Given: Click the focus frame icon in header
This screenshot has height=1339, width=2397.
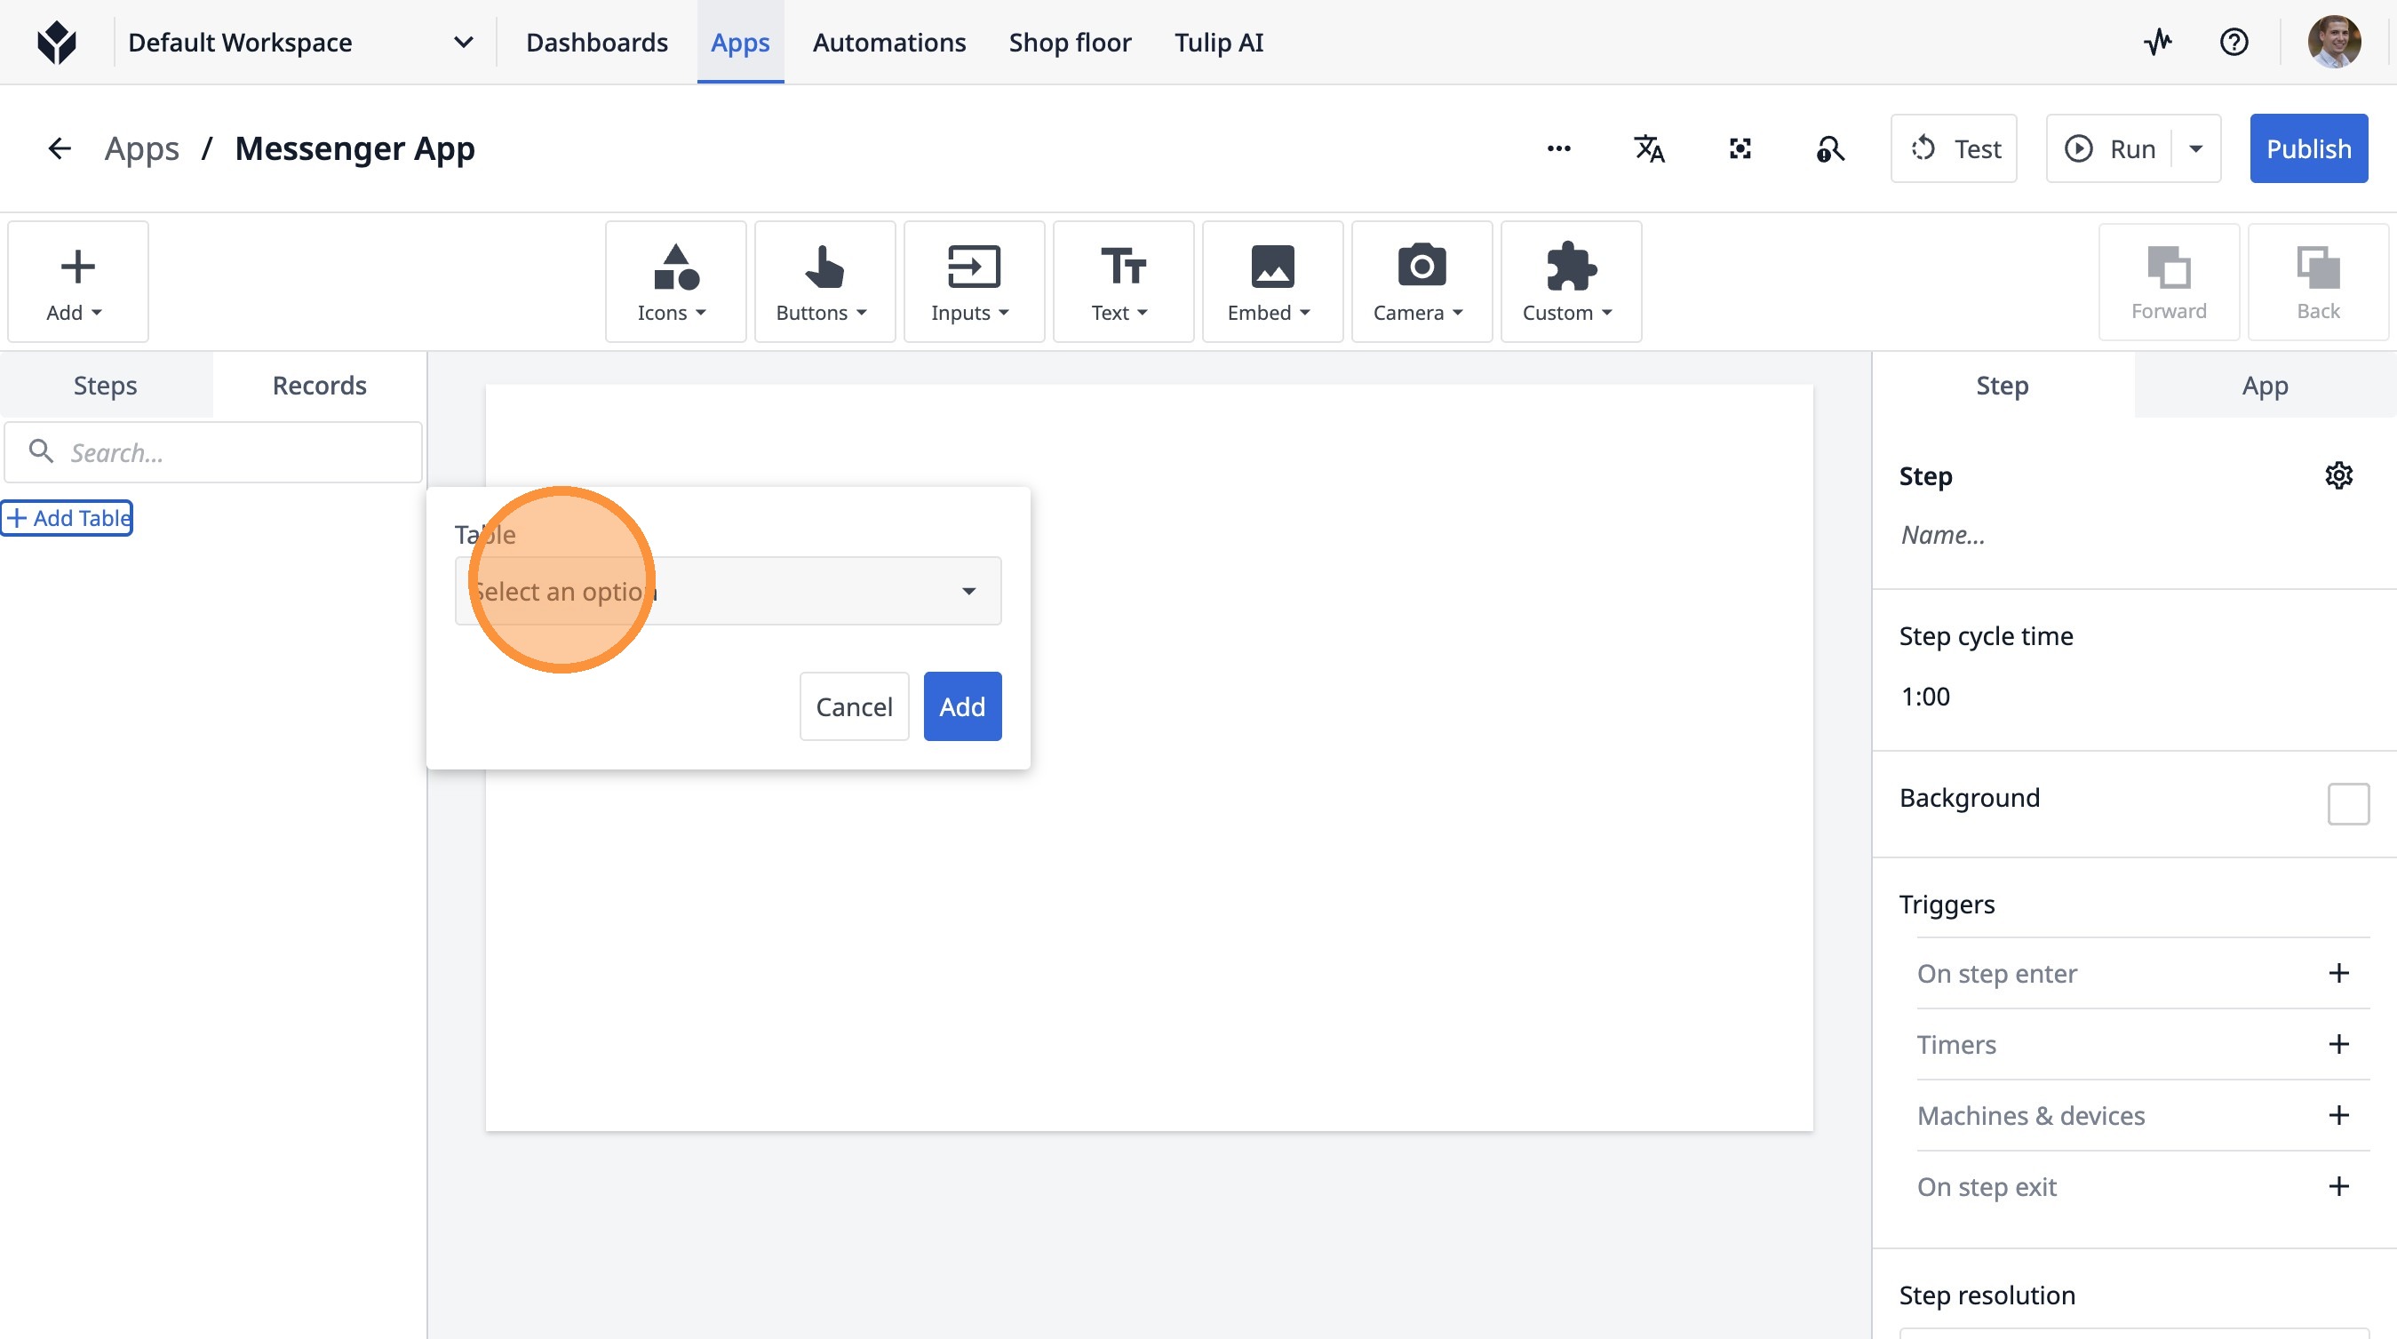Looking at the screenshot, I should tap(1740, 149).
